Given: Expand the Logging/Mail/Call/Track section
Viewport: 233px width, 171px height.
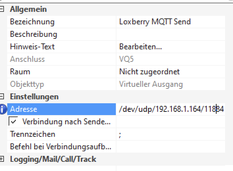Looking at the screenshot, I should pyautogui.click(x=2, y=159).
